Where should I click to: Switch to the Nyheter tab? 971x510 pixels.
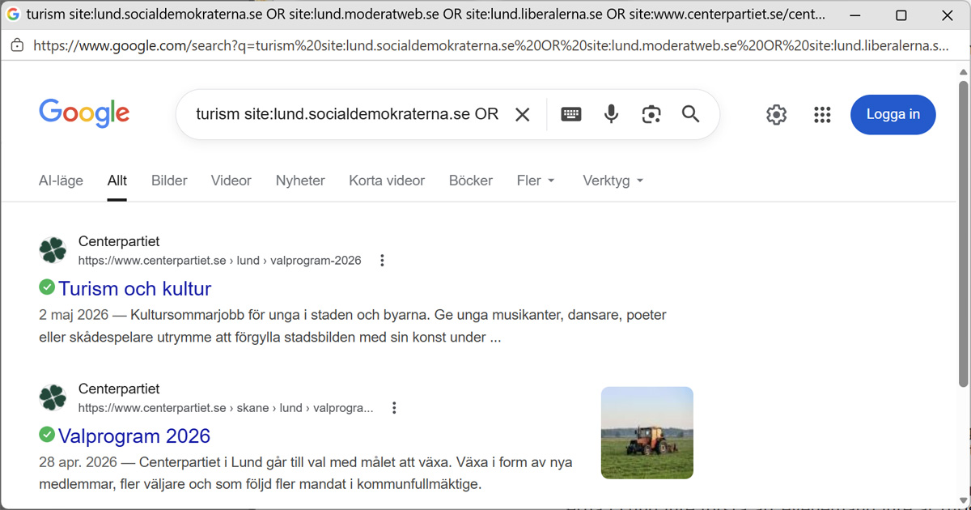click(300, 181)
